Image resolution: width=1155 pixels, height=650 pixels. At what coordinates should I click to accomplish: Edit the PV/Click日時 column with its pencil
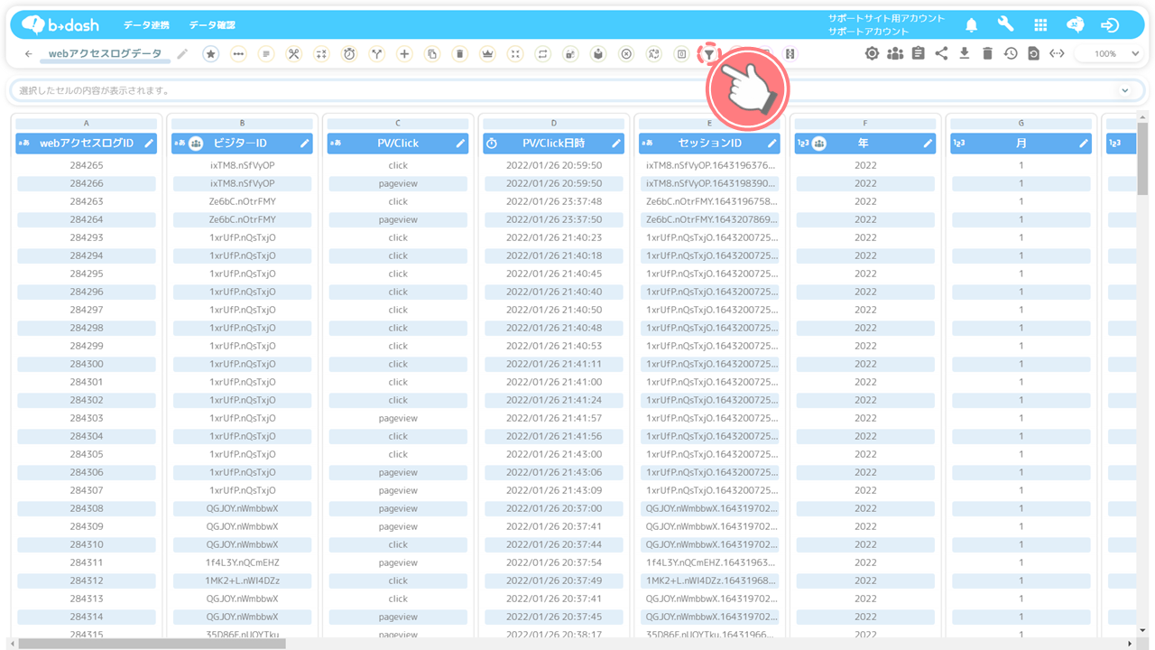[616, 143]
